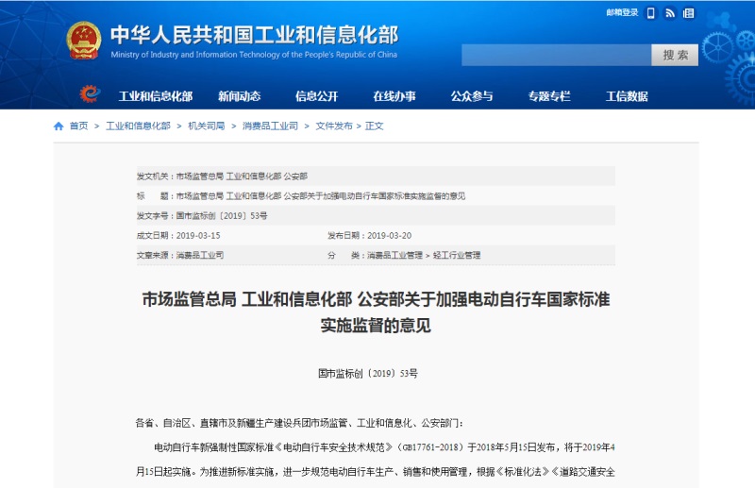Click the site title 中华人民共和国工业和信息化部
The image size is (755, 488).
click(255, 35)
